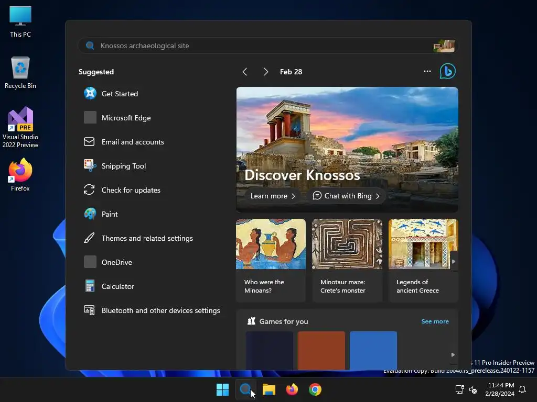
Task: Click the Windows Start button
Action: [222, 389]
